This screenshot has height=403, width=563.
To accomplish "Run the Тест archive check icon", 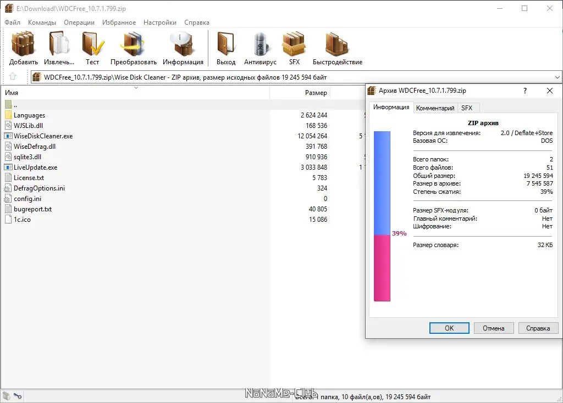I will (92, 44).
